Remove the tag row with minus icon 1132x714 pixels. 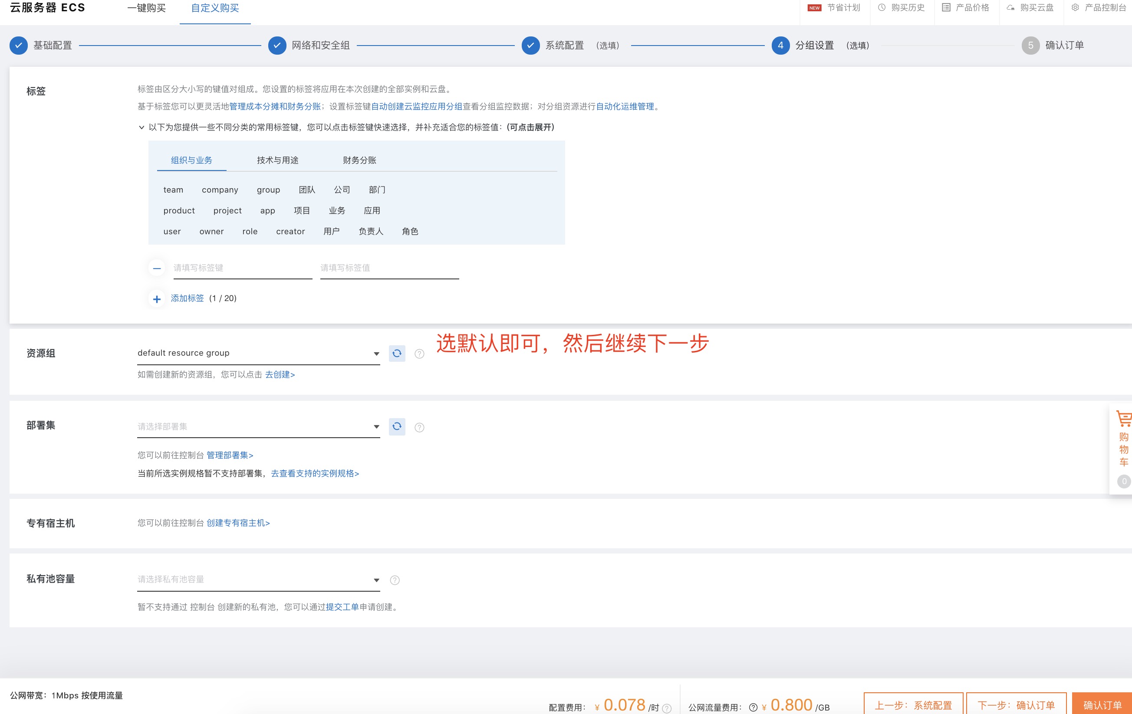(157, 268)
